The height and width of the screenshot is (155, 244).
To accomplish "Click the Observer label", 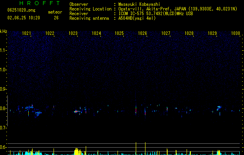I will point(79,4).
